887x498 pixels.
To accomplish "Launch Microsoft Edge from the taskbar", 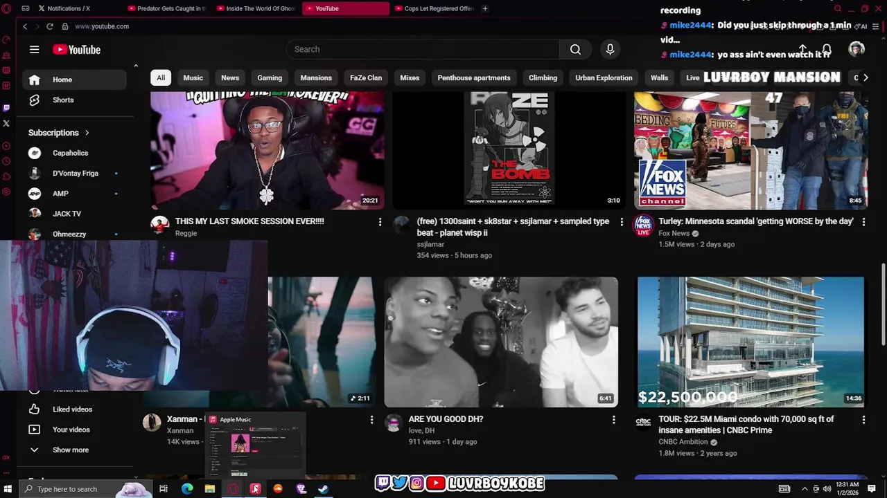I will pos(187,489).
